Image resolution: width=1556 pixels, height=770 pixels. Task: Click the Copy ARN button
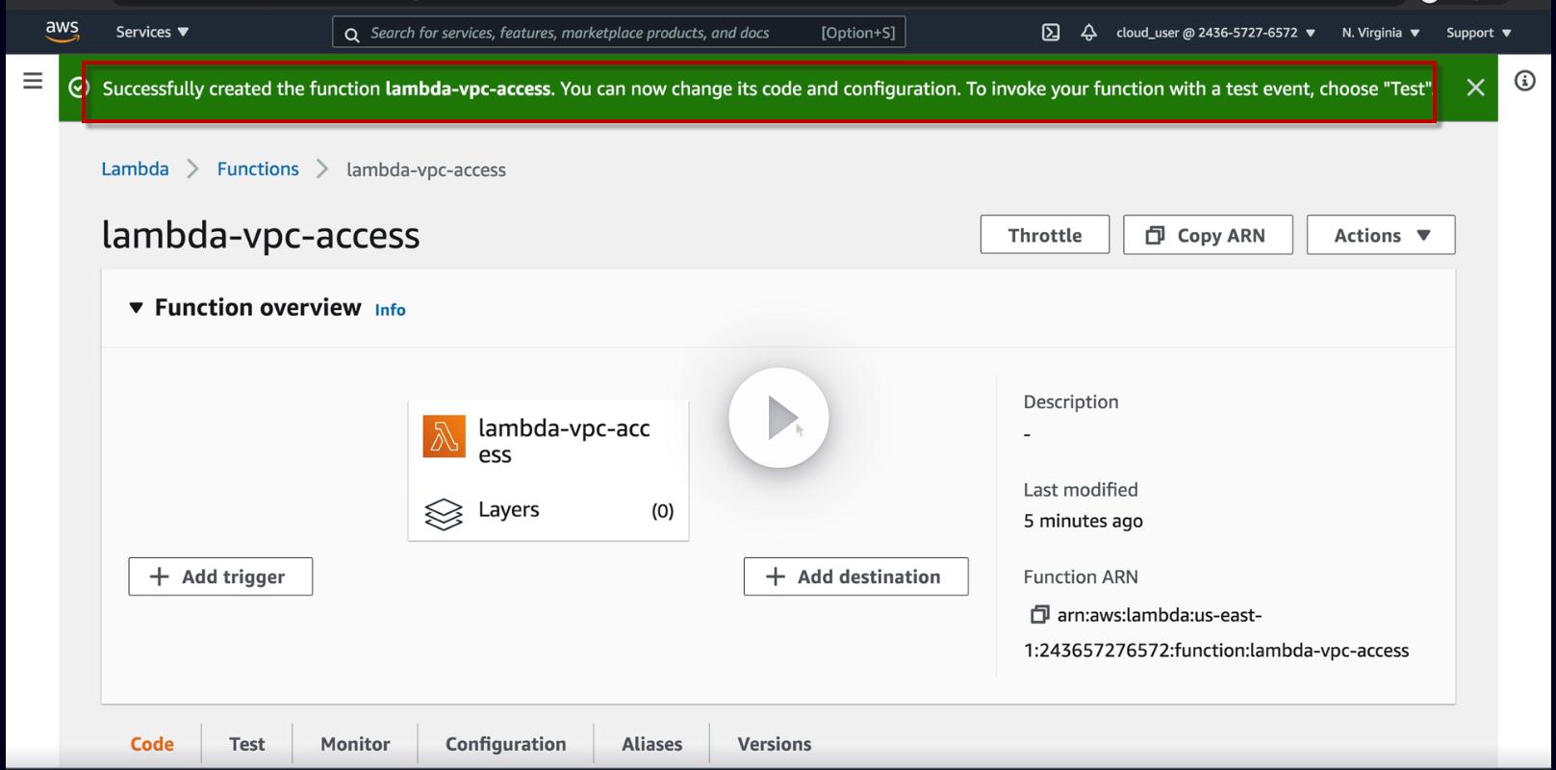(x=1208, y=235)
